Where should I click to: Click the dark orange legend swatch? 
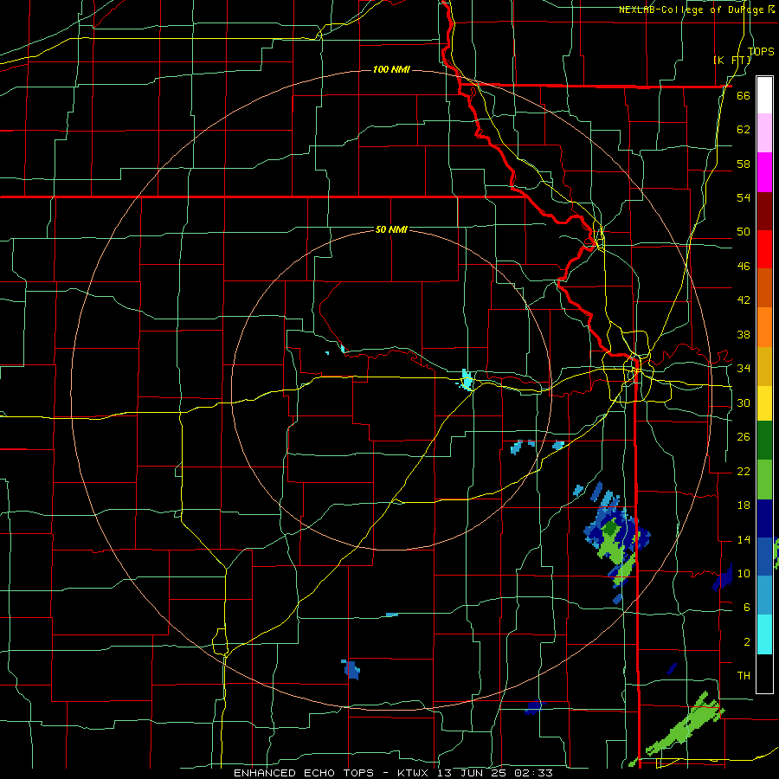tap(764, 288)
